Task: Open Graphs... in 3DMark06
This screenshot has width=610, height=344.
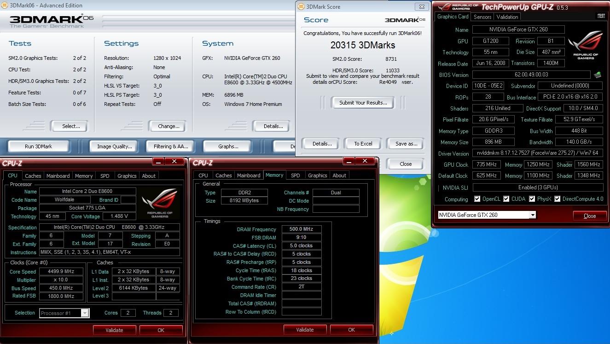Action: coord(228,146)
